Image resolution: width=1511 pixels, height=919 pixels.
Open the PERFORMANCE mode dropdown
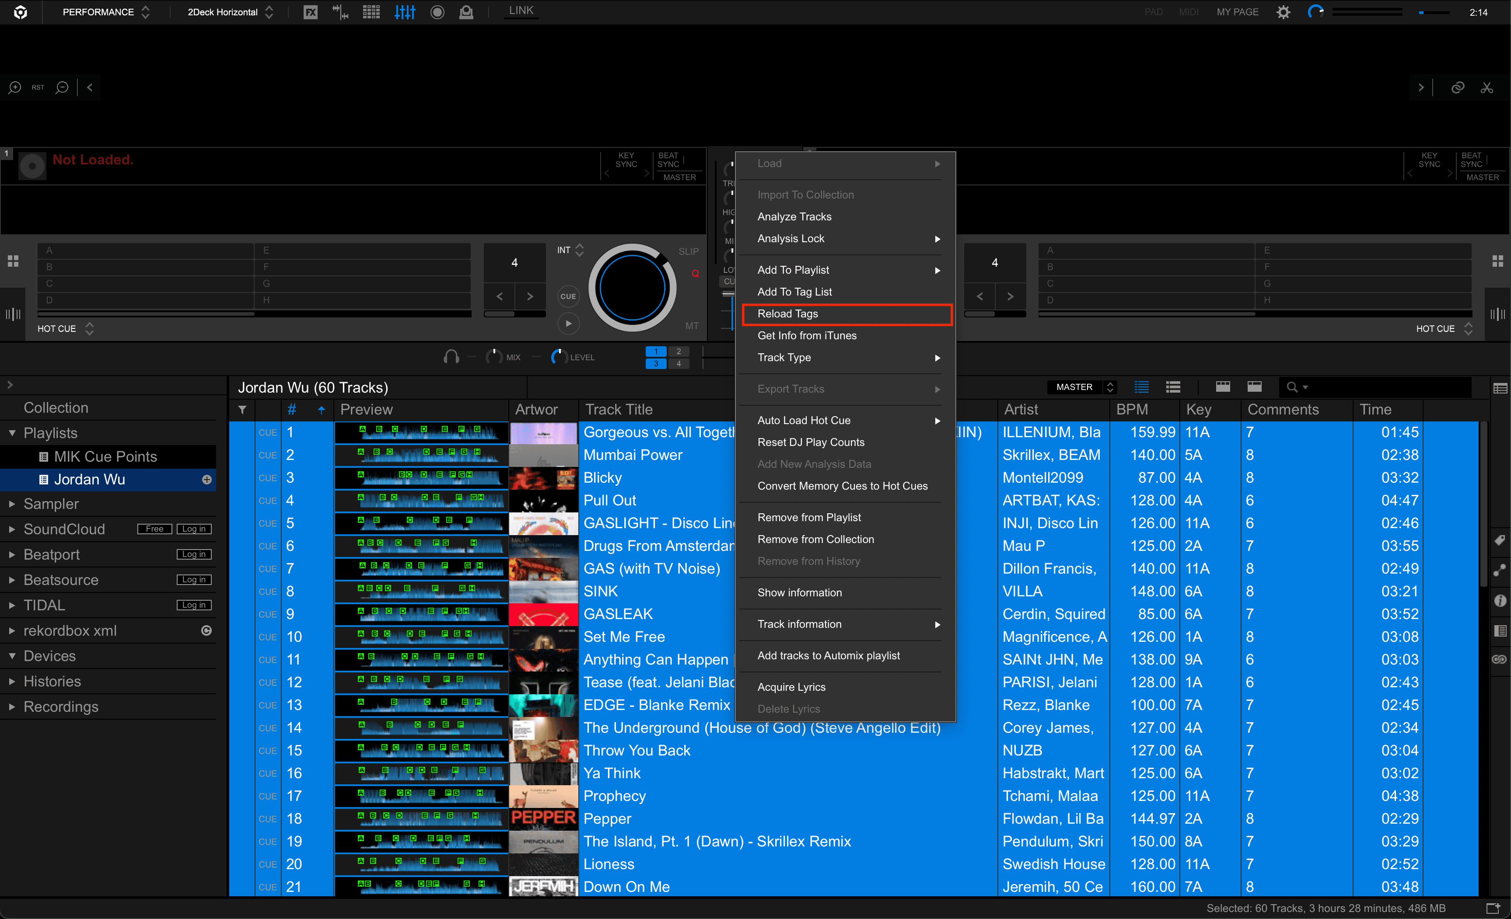tap(106, 12)
